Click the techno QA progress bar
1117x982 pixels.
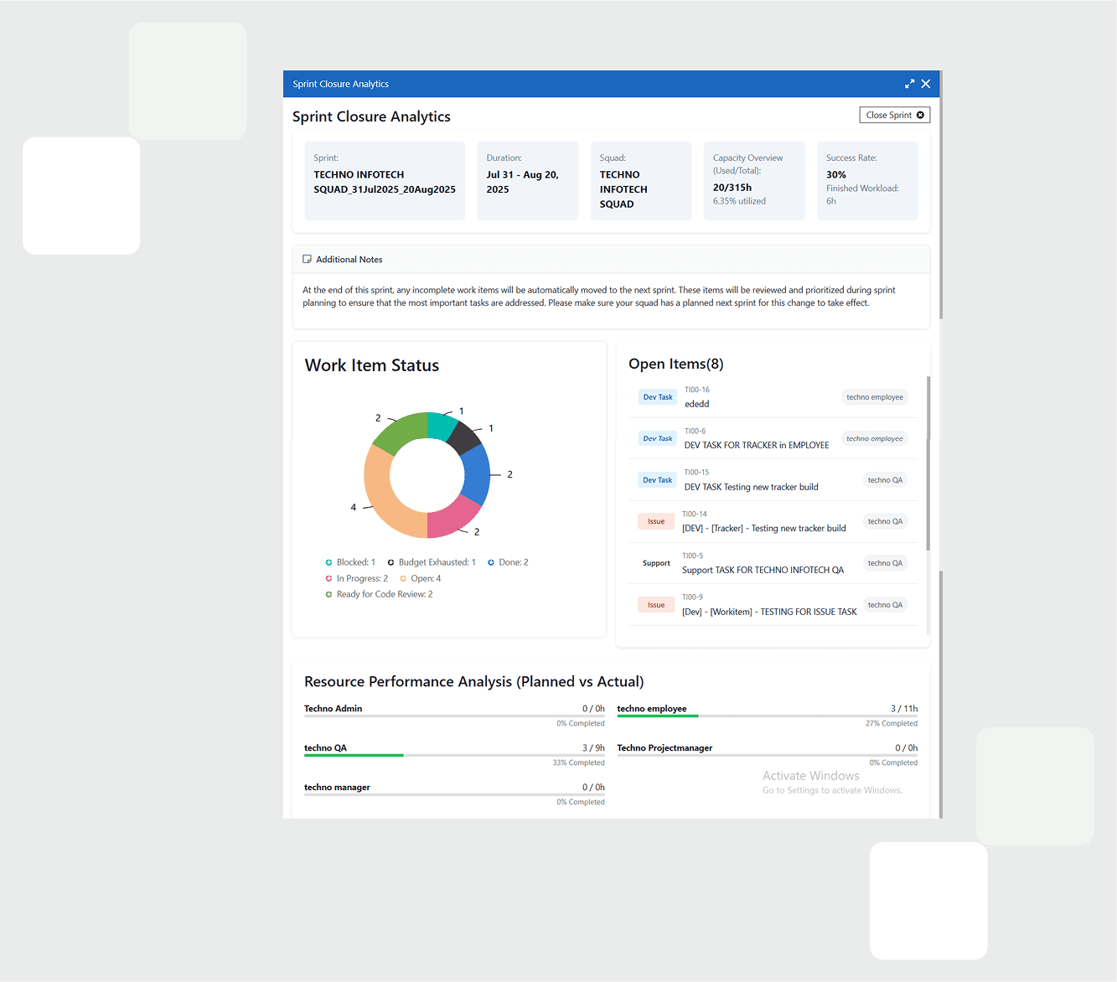[x=454, y=756]
